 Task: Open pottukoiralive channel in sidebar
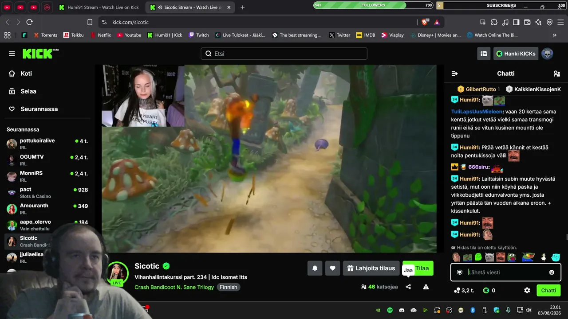click(47, 144)
